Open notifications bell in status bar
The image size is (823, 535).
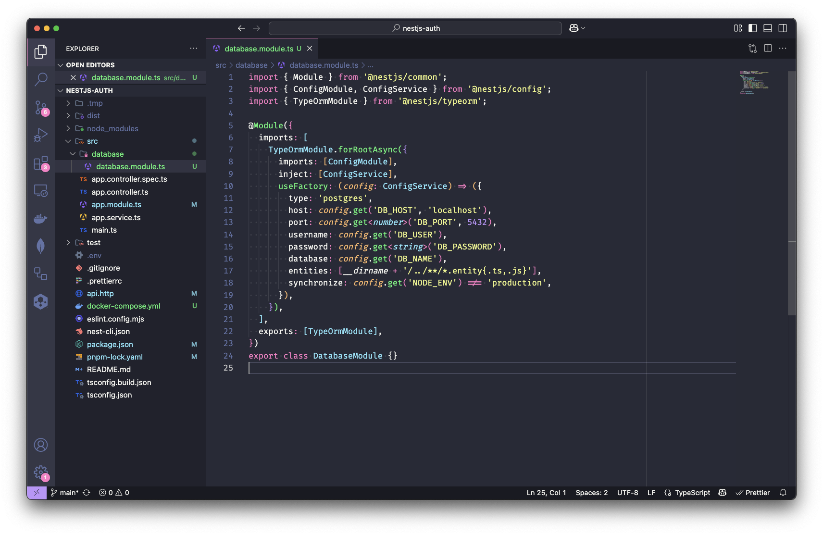click(x=783, y=493)
